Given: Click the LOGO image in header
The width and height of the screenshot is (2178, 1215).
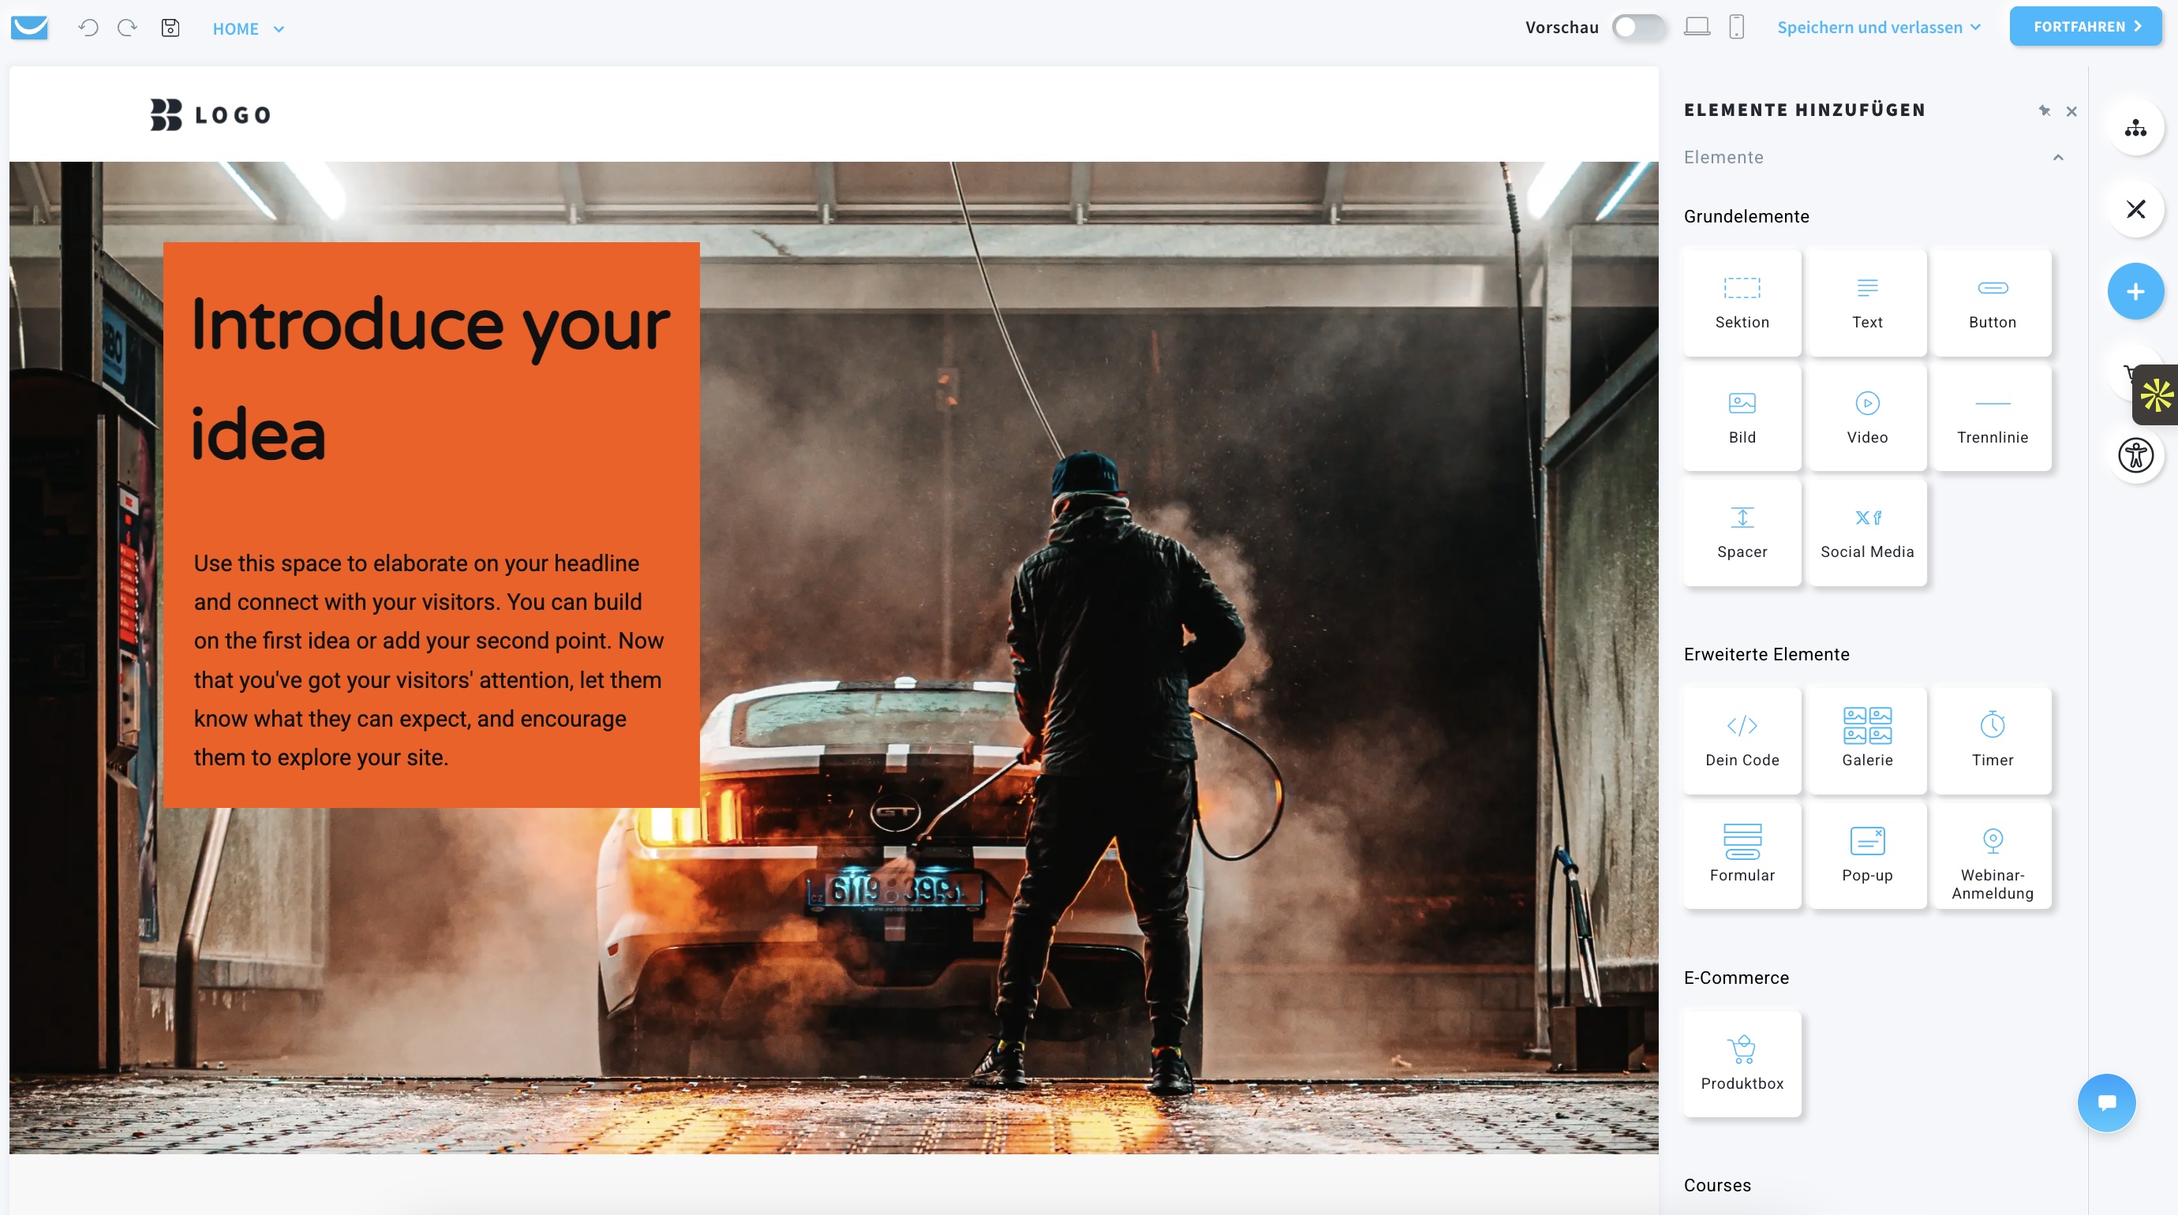Looking at the screenshot, I should pos(211,114).
